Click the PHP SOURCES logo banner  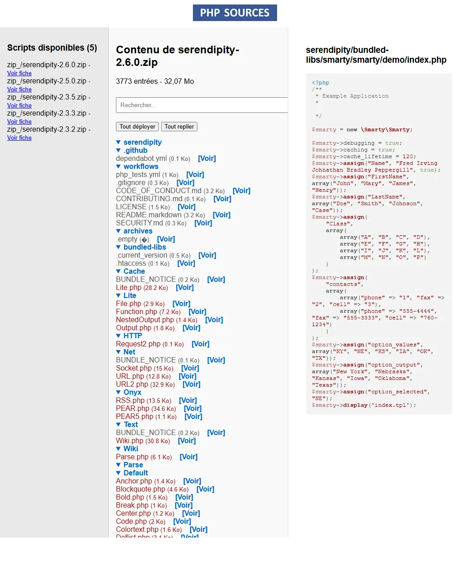tap(235, 13)
